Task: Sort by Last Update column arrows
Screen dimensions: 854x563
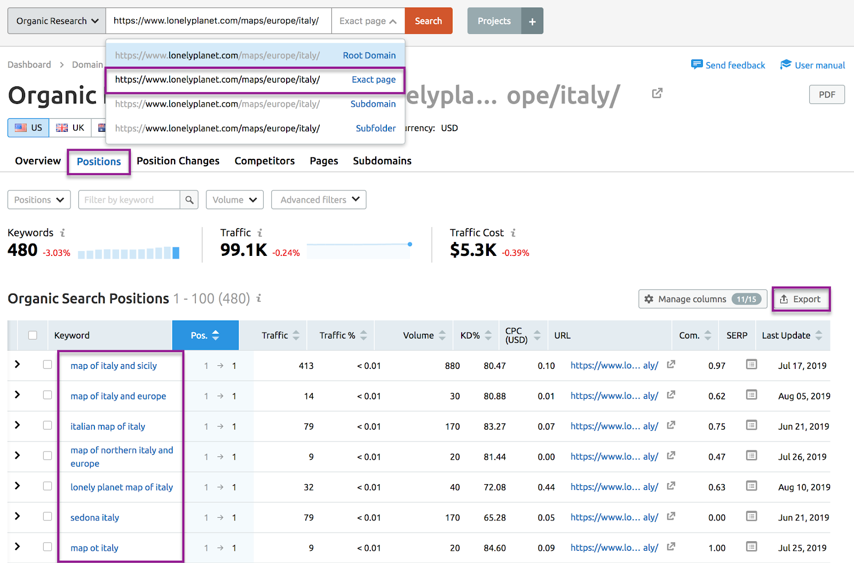Action: click(819, 335)
